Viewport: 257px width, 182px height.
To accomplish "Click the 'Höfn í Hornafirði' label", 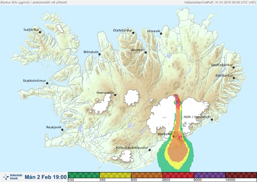I will [x=197, y=117].
